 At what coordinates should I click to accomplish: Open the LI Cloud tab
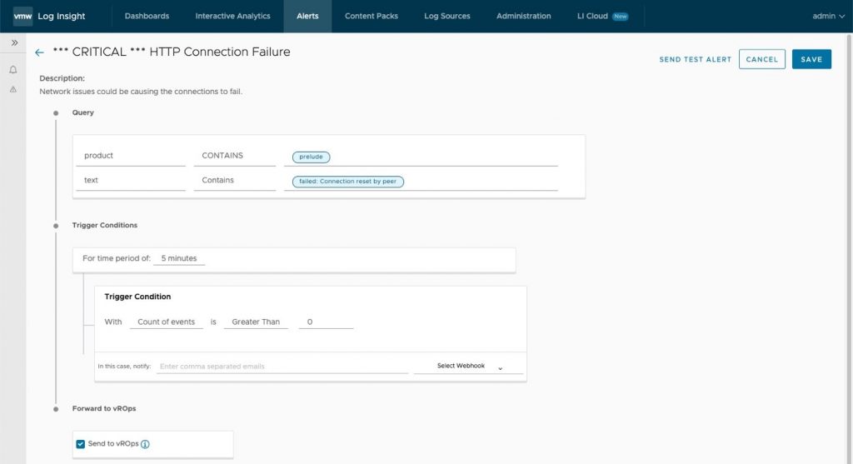click(592, 17)
